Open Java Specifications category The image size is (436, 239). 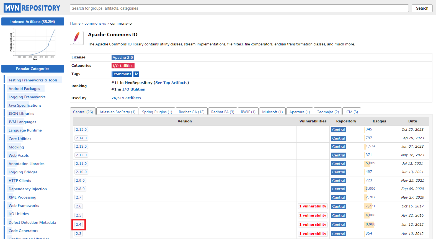tap(25, 105)
